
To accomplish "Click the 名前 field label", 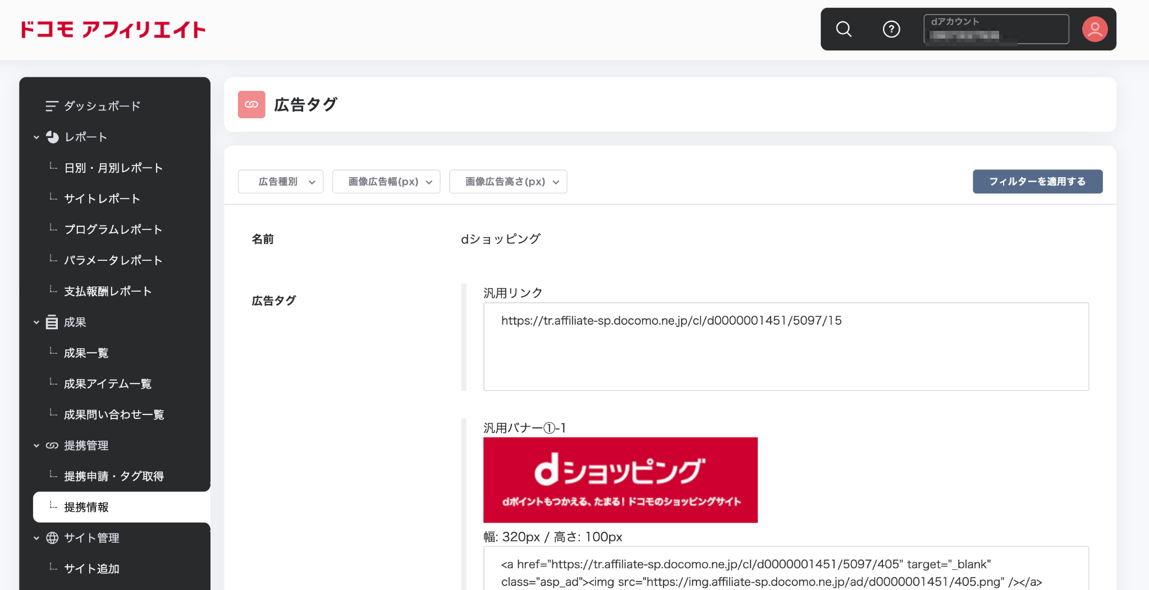I will (x=263, y=239).
